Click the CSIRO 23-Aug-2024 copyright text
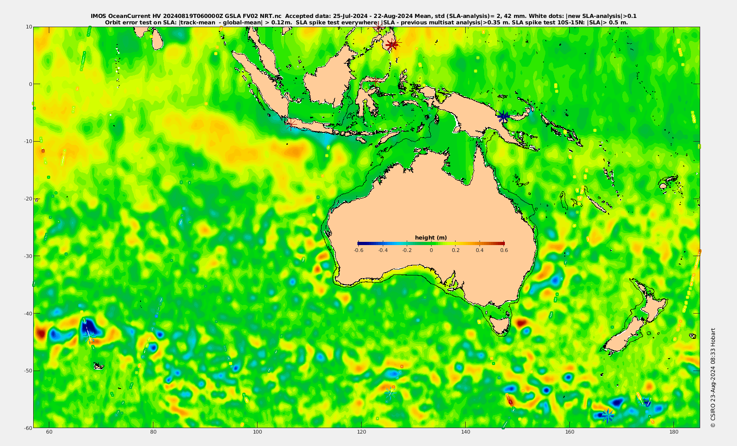737x446 pixels. 713,377
